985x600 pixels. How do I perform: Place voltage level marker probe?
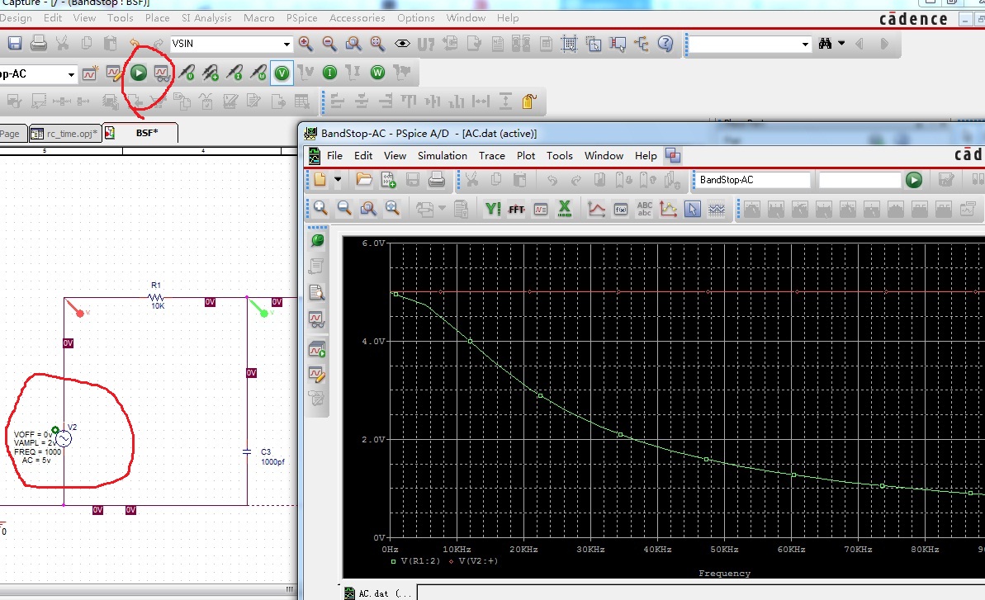pyautogui.click(x=187, y=73)
